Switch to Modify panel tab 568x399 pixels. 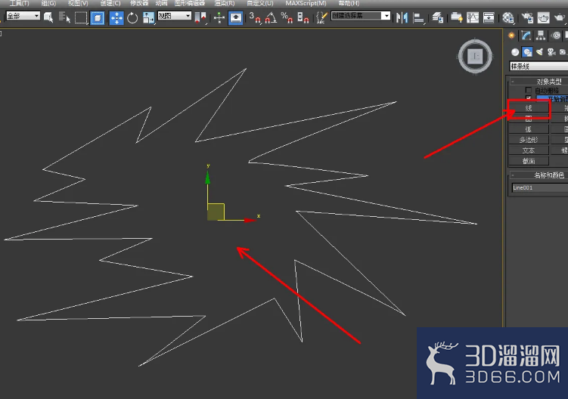526,36
